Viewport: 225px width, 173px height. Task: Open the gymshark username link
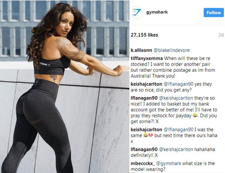[x=157, y=12]
